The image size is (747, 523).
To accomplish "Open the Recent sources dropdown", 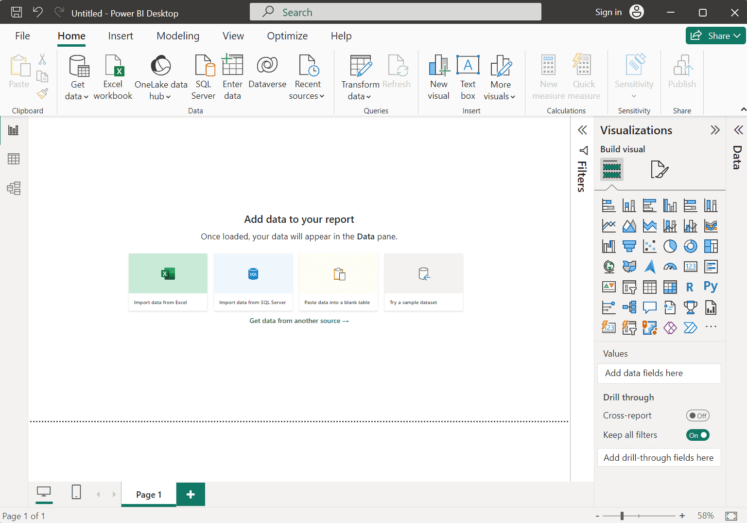I will click(307, 77).
